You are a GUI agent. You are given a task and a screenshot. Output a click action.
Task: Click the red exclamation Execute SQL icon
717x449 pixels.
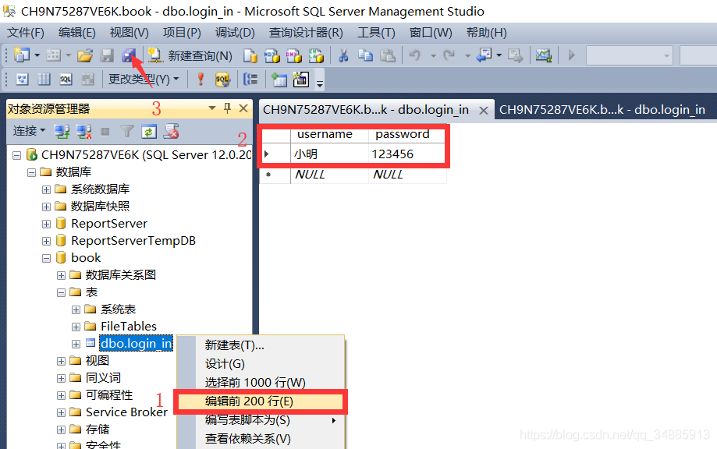point(201,80)
